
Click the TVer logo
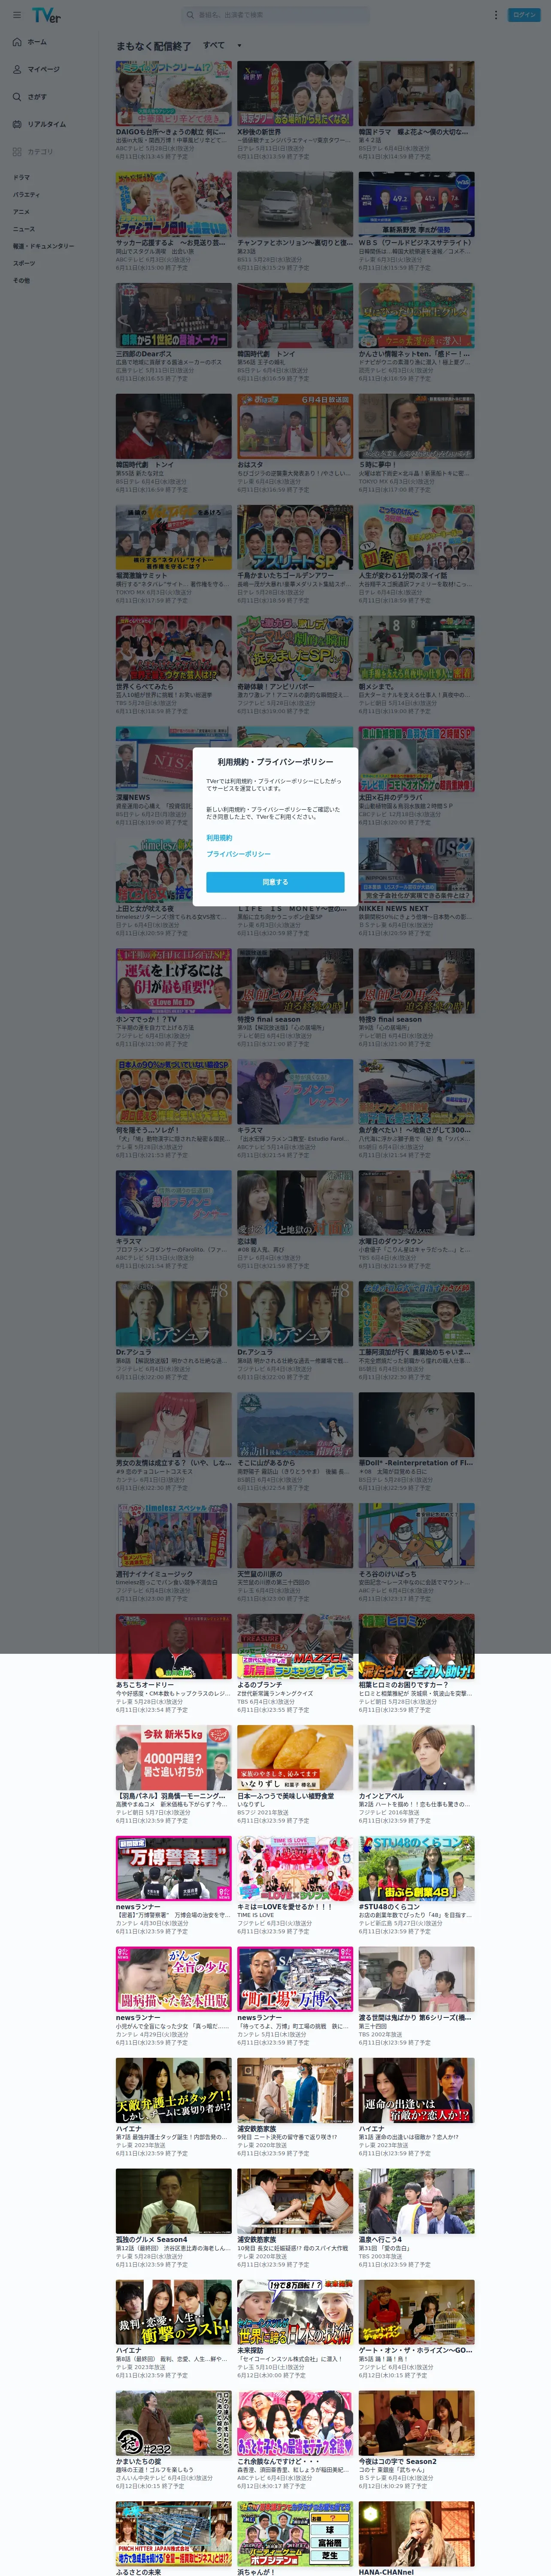pyautogui.click(x=46, y=15)
